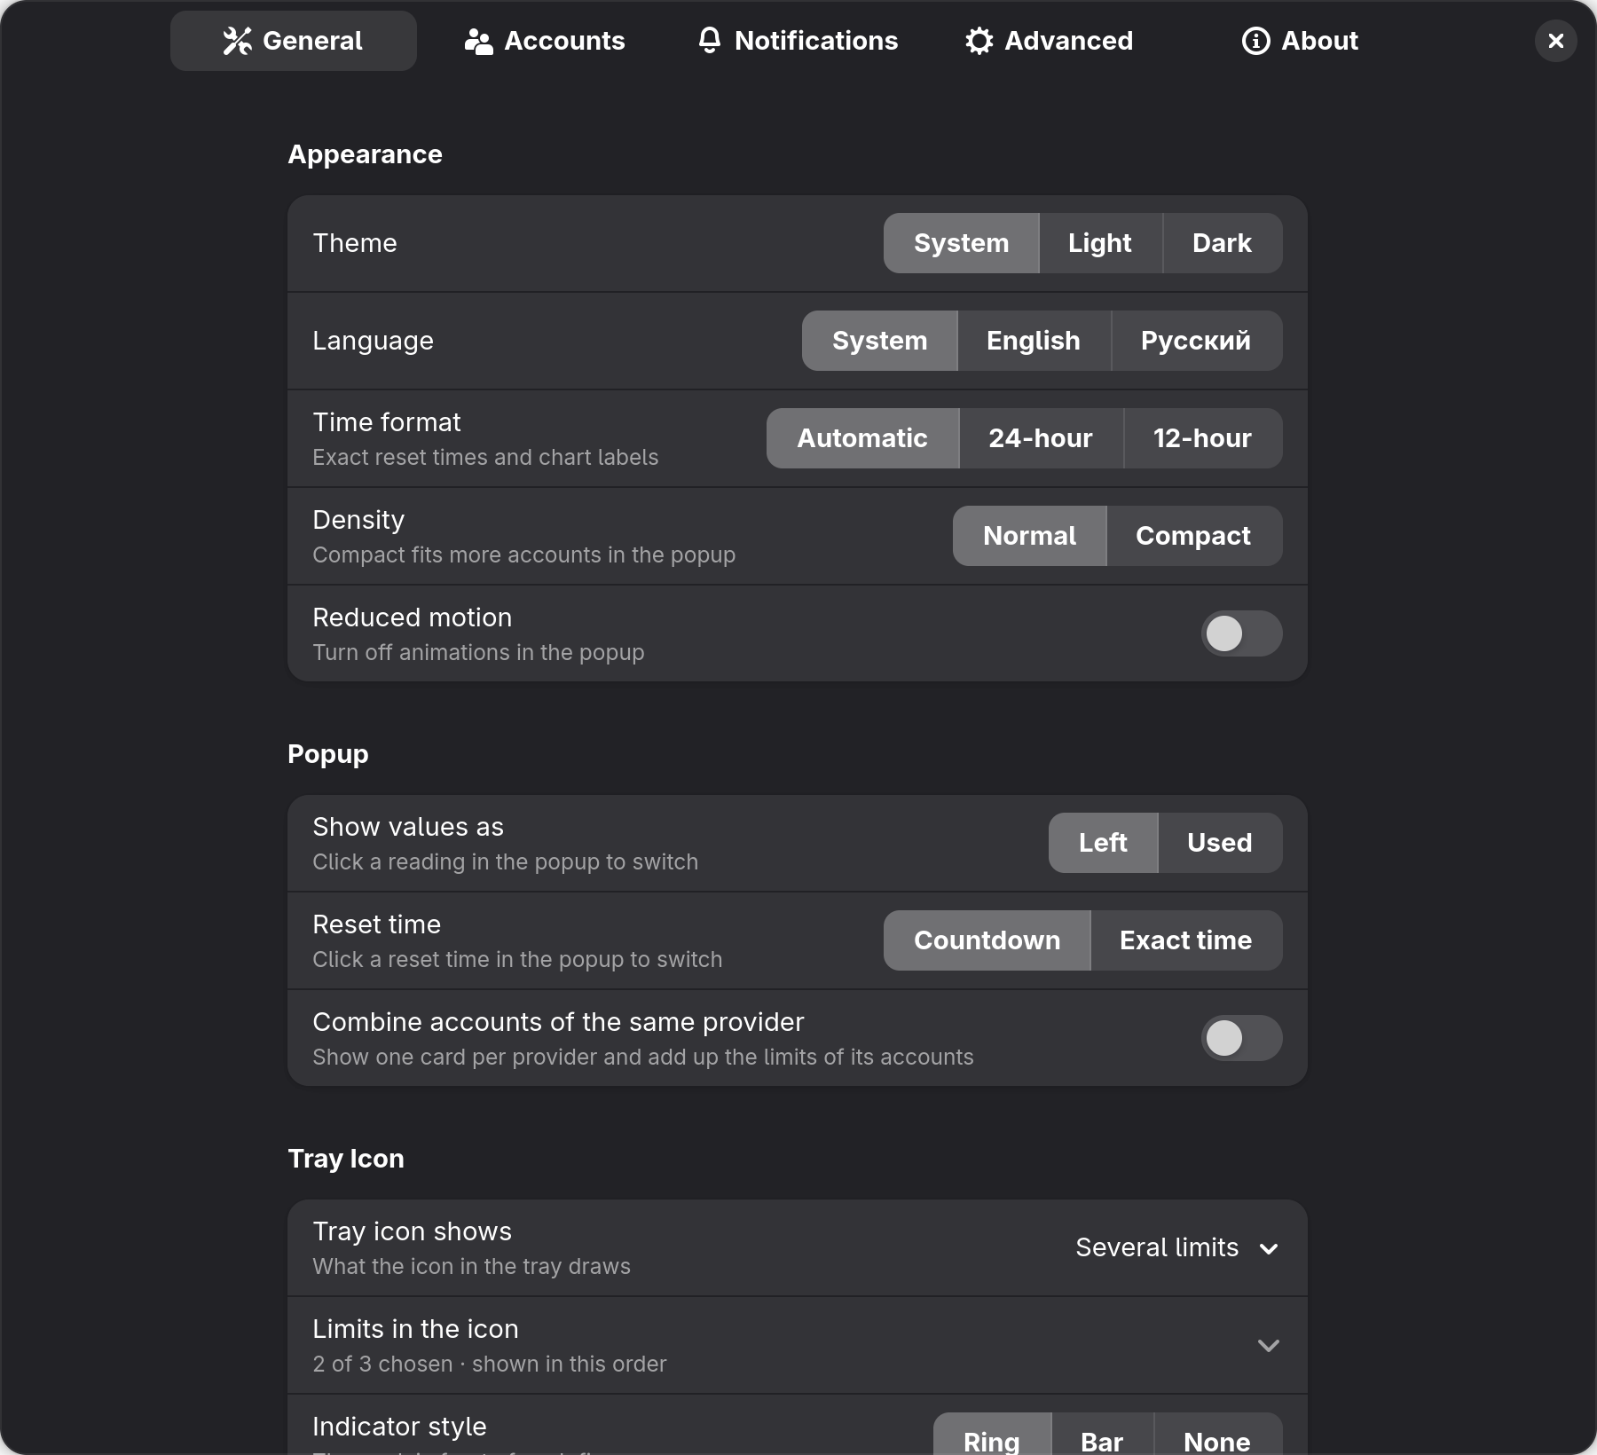Set reset time to Countdown
This screenshot has width=1597, height=1455.
click(987, 940)
